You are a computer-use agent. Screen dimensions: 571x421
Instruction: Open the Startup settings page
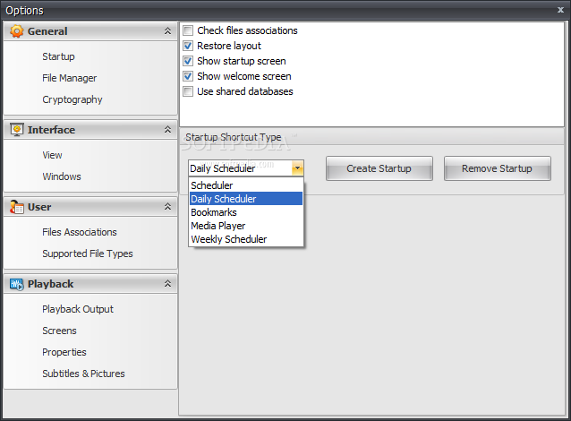coord(59,56)
